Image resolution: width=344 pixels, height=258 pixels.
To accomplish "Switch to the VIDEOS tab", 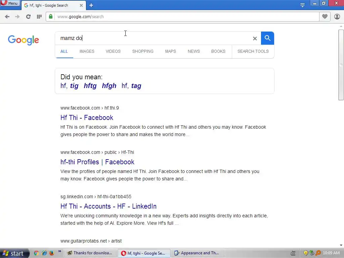I will coord(113,51).
